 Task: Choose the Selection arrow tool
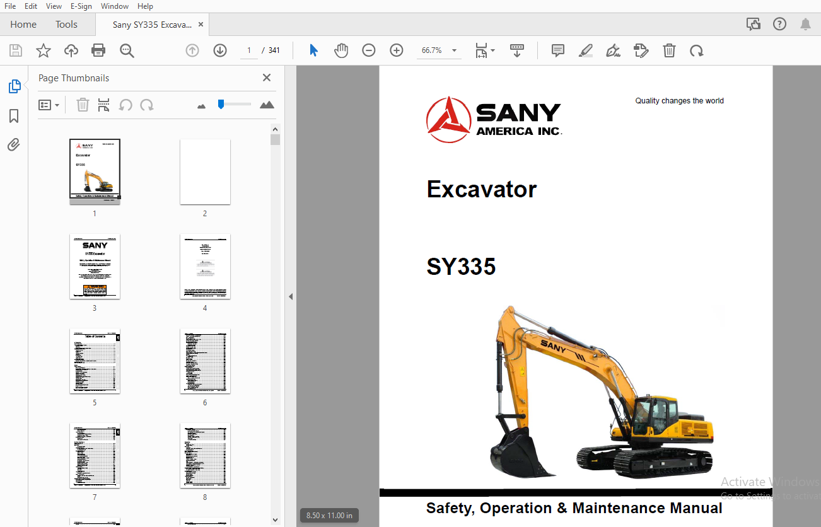coord(313,50)
